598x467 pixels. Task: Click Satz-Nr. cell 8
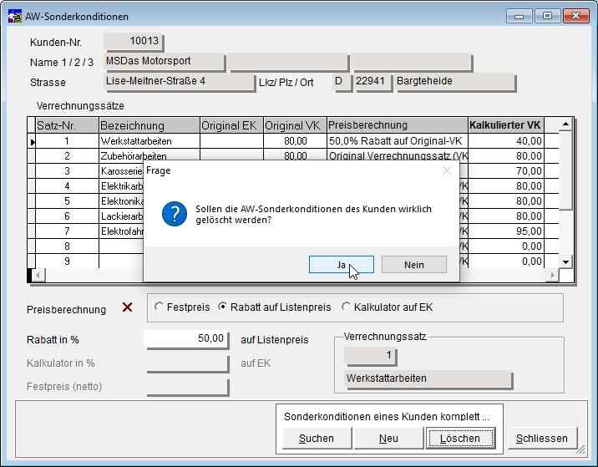(67, 246)
